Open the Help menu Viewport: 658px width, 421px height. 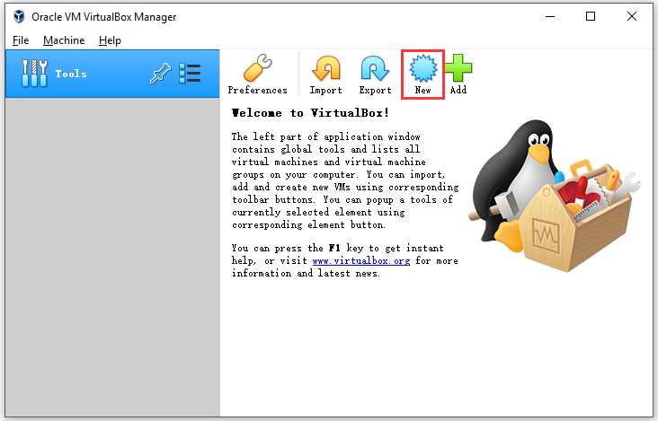110,40
